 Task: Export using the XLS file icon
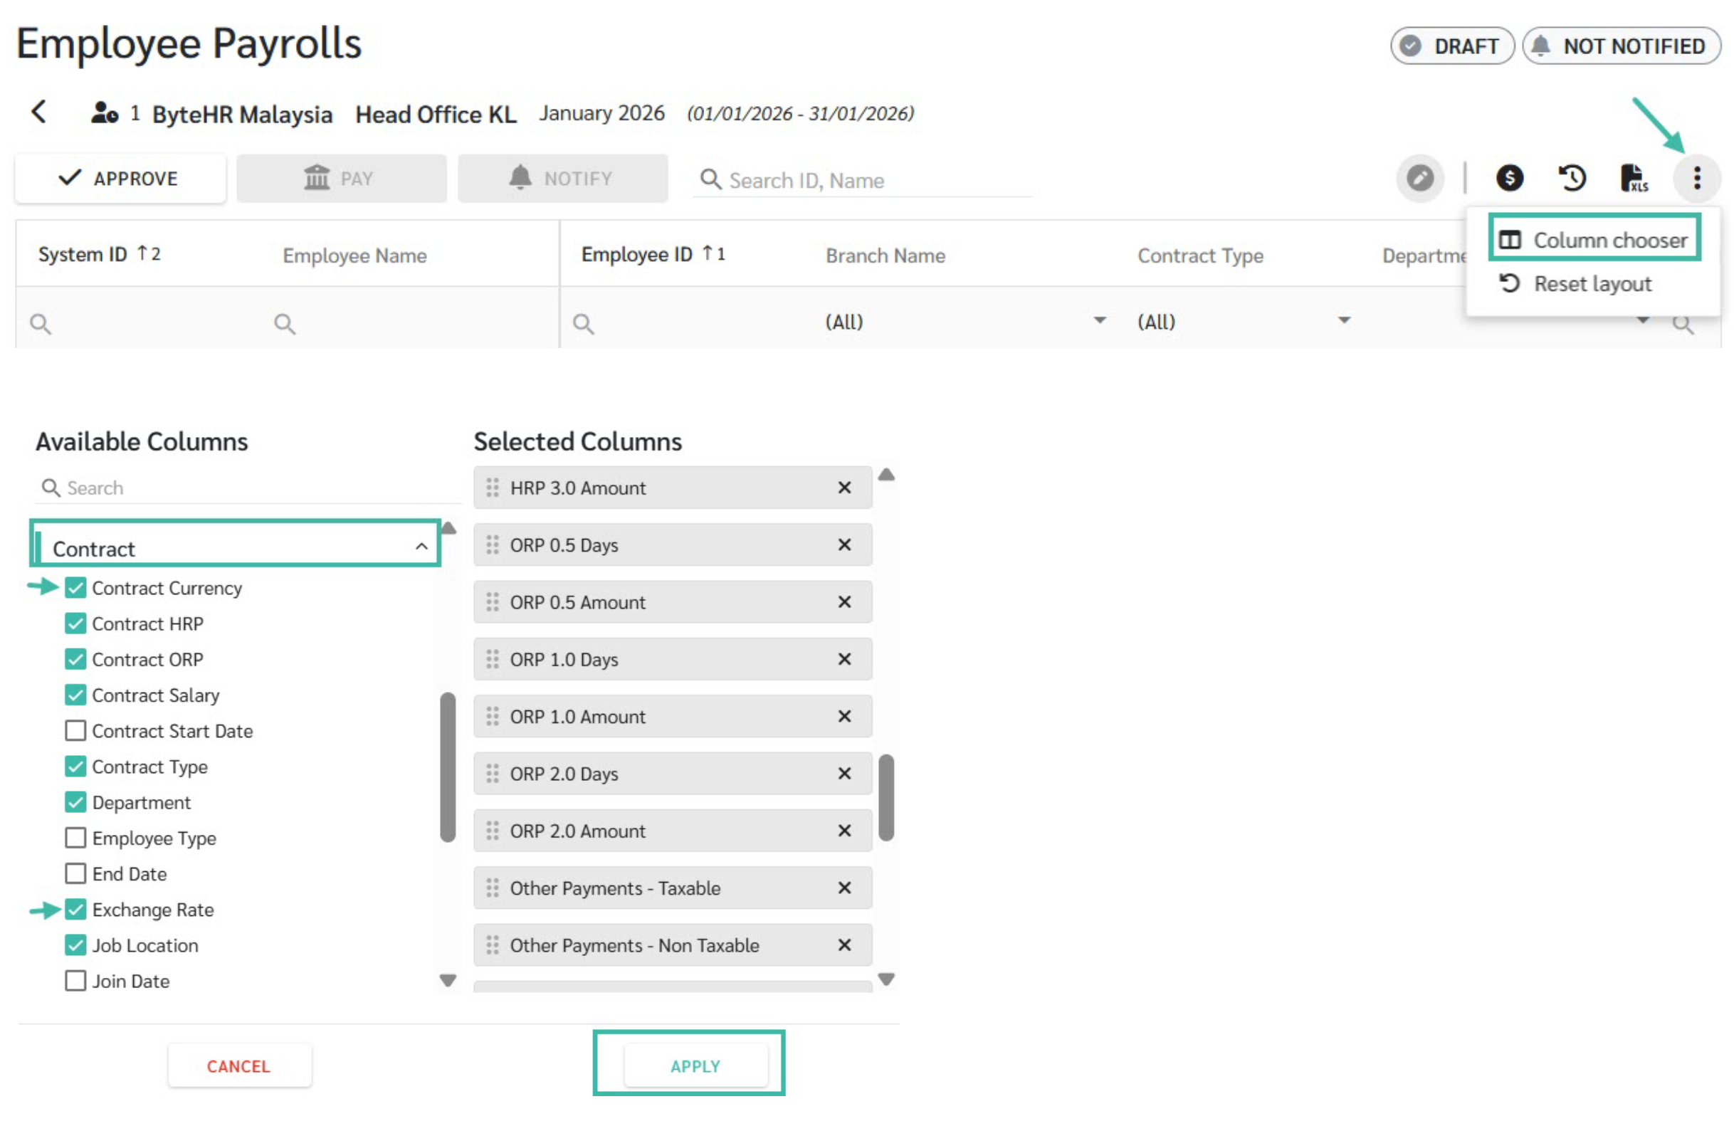coord(1633,178)
